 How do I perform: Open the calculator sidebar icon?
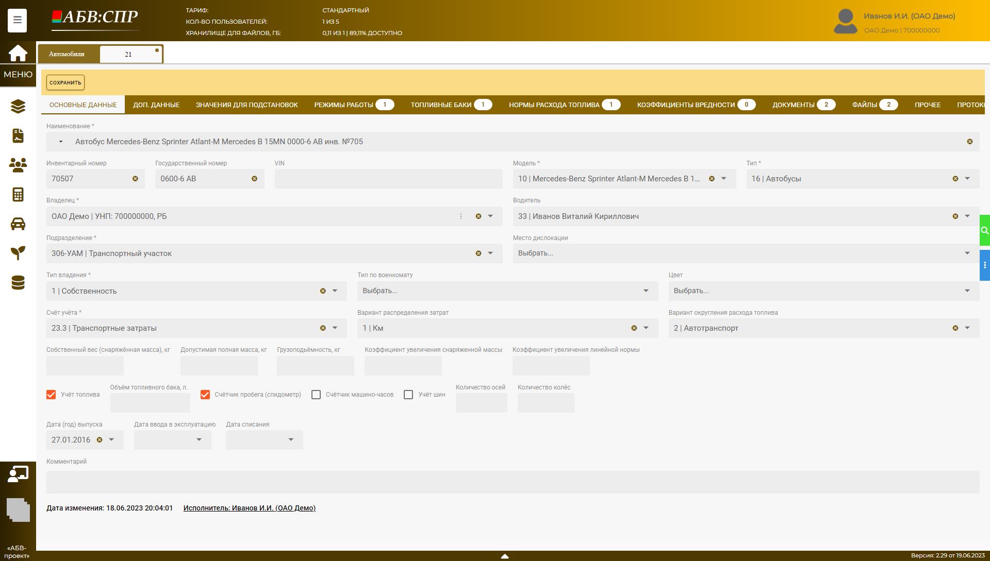coord(18,194)
